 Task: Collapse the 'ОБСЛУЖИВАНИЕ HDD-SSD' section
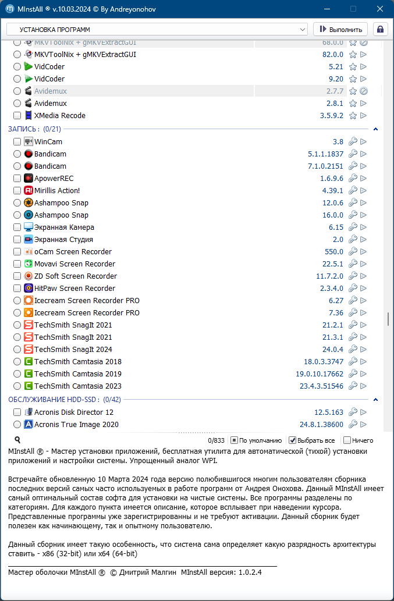tap(375, 400)
